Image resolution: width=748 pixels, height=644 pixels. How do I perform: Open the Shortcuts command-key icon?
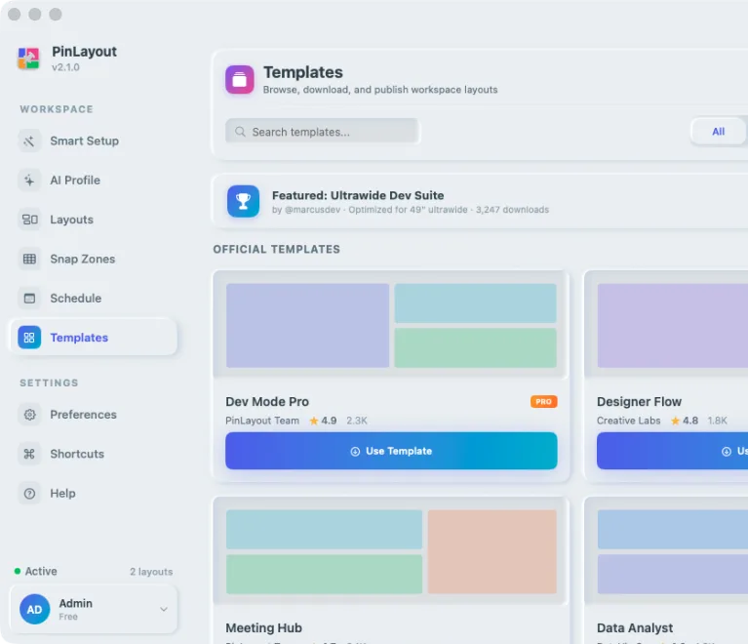(x=29, y=454)
